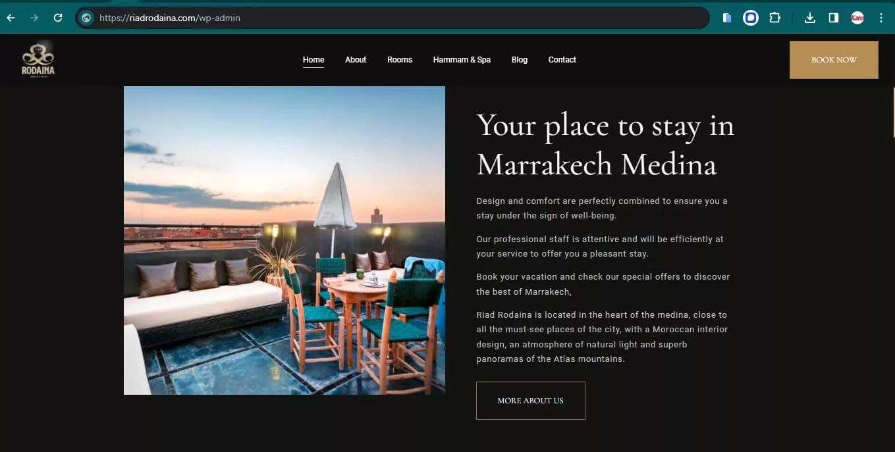This screenshot has width=895, height=452.
Task: Open the Hammam & Spa page
Action: pos(462,60)
